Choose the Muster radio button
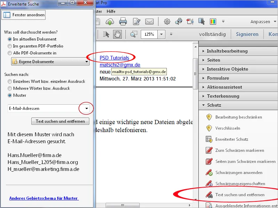 pos(10,95)
